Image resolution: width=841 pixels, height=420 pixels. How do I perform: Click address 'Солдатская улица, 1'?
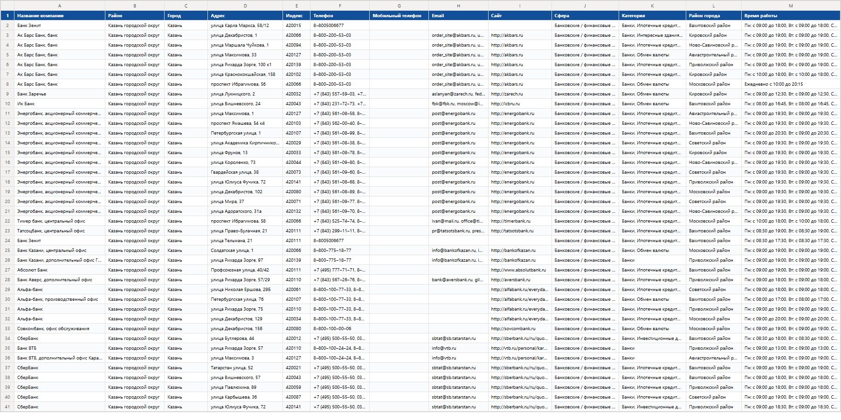pyautogui.click(x=245, y=251)
